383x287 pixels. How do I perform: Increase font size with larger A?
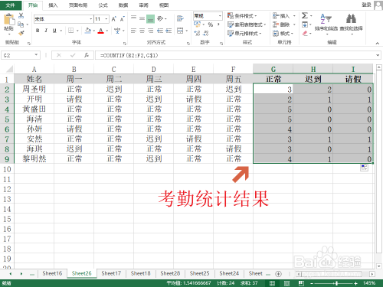(x=113, y=19)
